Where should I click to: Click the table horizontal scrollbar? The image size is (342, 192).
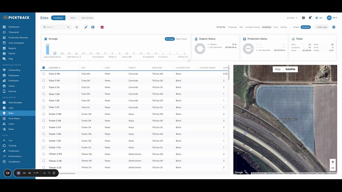[x=67, y=174]
